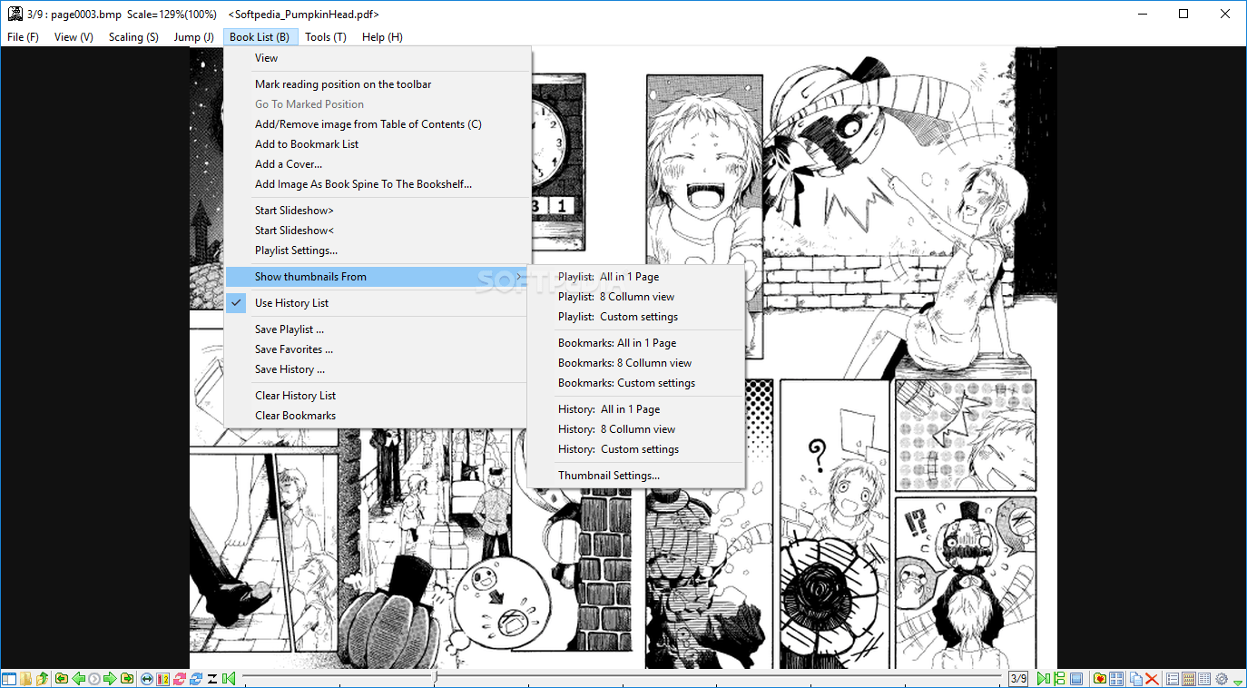Click Clear History List
The height and width of the screenshot is (688, 1247).
tap(295, 395)
